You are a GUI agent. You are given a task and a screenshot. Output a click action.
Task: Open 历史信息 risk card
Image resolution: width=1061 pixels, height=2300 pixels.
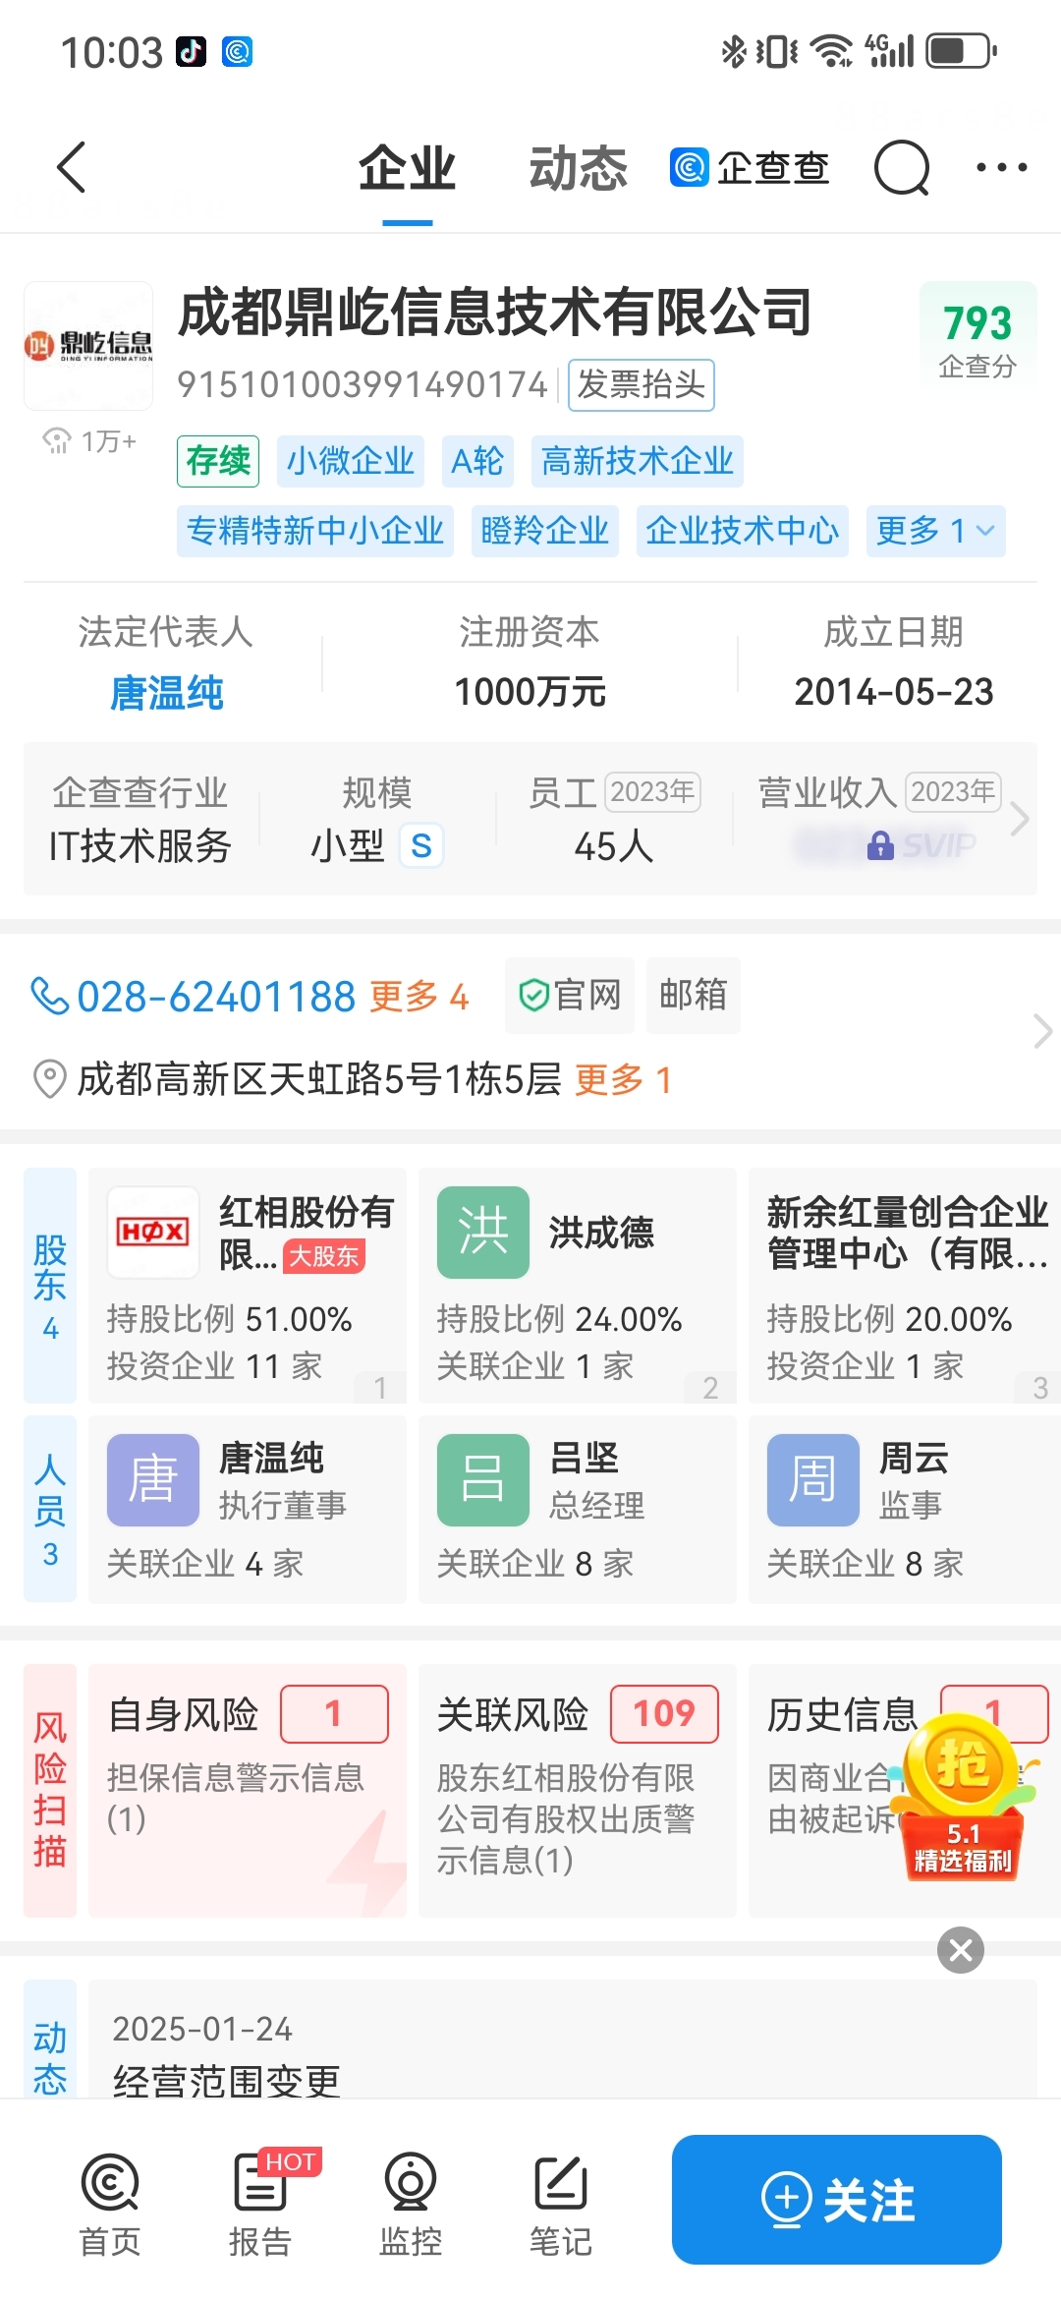[x=905, y=1790]
